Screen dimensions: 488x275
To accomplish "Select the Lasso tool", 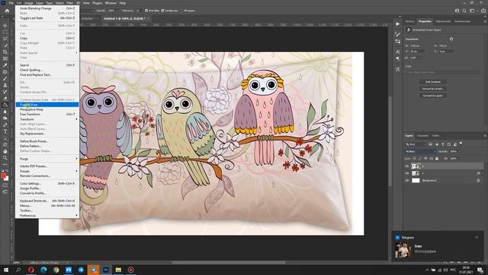I will point(5,38).
